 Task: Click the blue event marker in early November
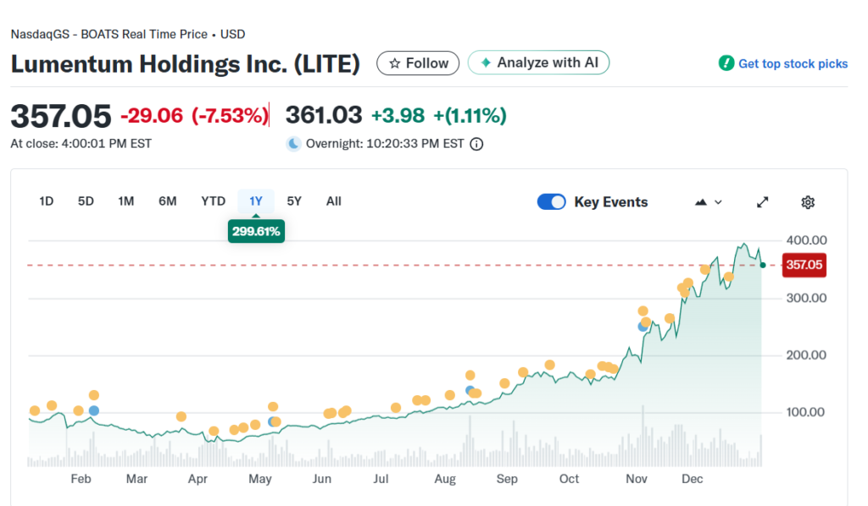coord(643,327)
